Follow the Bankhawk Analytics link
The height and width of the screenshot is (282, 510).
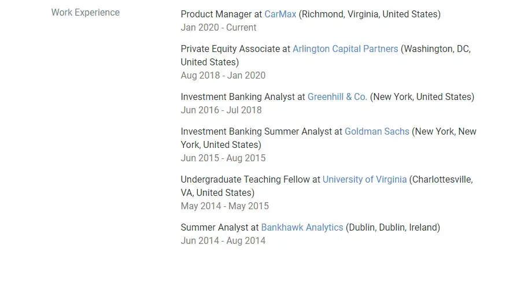(302, 228)
